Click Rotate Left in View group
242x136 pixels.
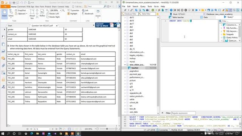pyautogui.click(x=53, y=14)
